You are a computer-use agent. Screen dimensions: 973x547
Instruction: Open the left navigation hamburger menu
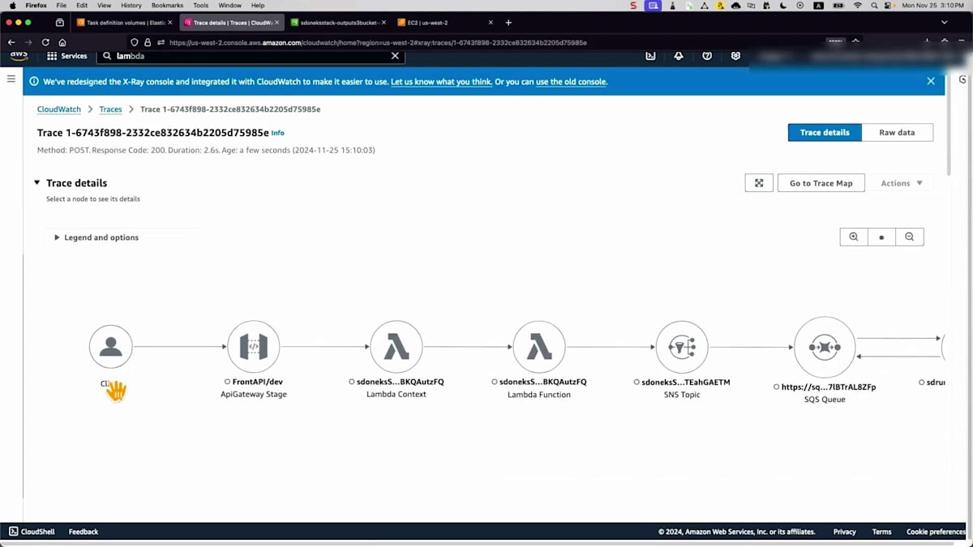pyautogui.click(x=11, y=79)
